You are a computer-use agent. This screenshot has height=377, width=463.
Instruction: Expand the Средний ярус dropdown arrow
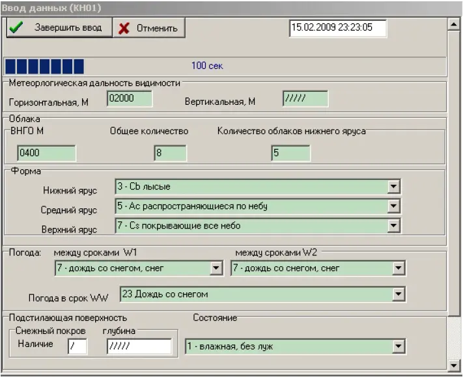393,206
